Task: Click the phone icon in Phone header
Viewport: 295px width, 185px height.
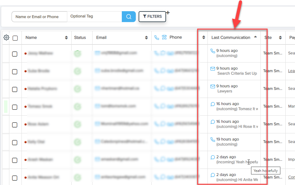Action: pyautogui.click(x=157, y=38)
